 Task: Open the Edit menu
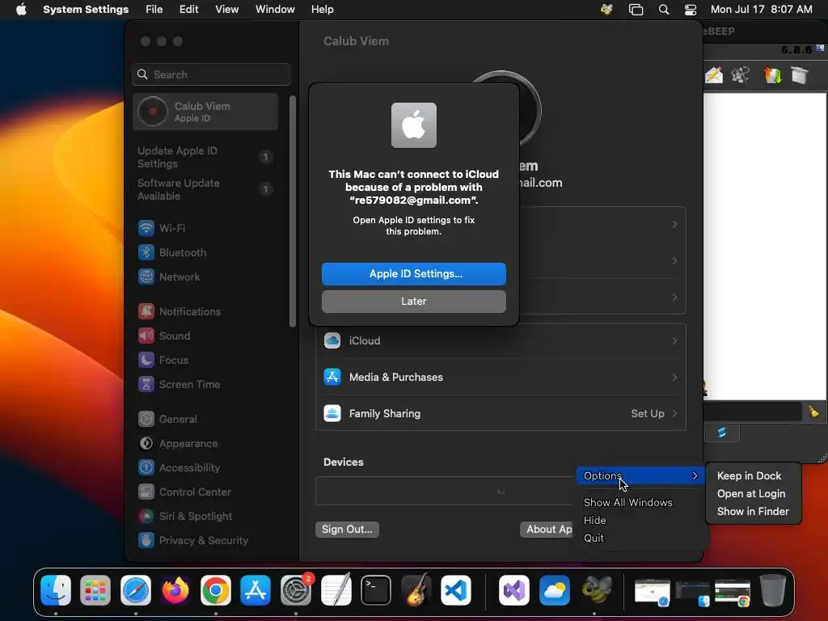pyautogui.click(x=188, y=10)
